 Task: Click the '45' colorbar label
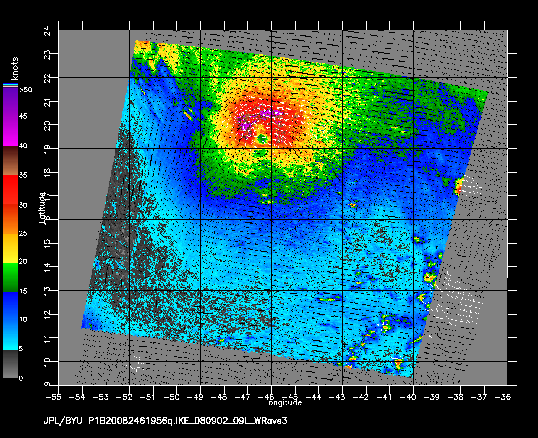(23, 116)
